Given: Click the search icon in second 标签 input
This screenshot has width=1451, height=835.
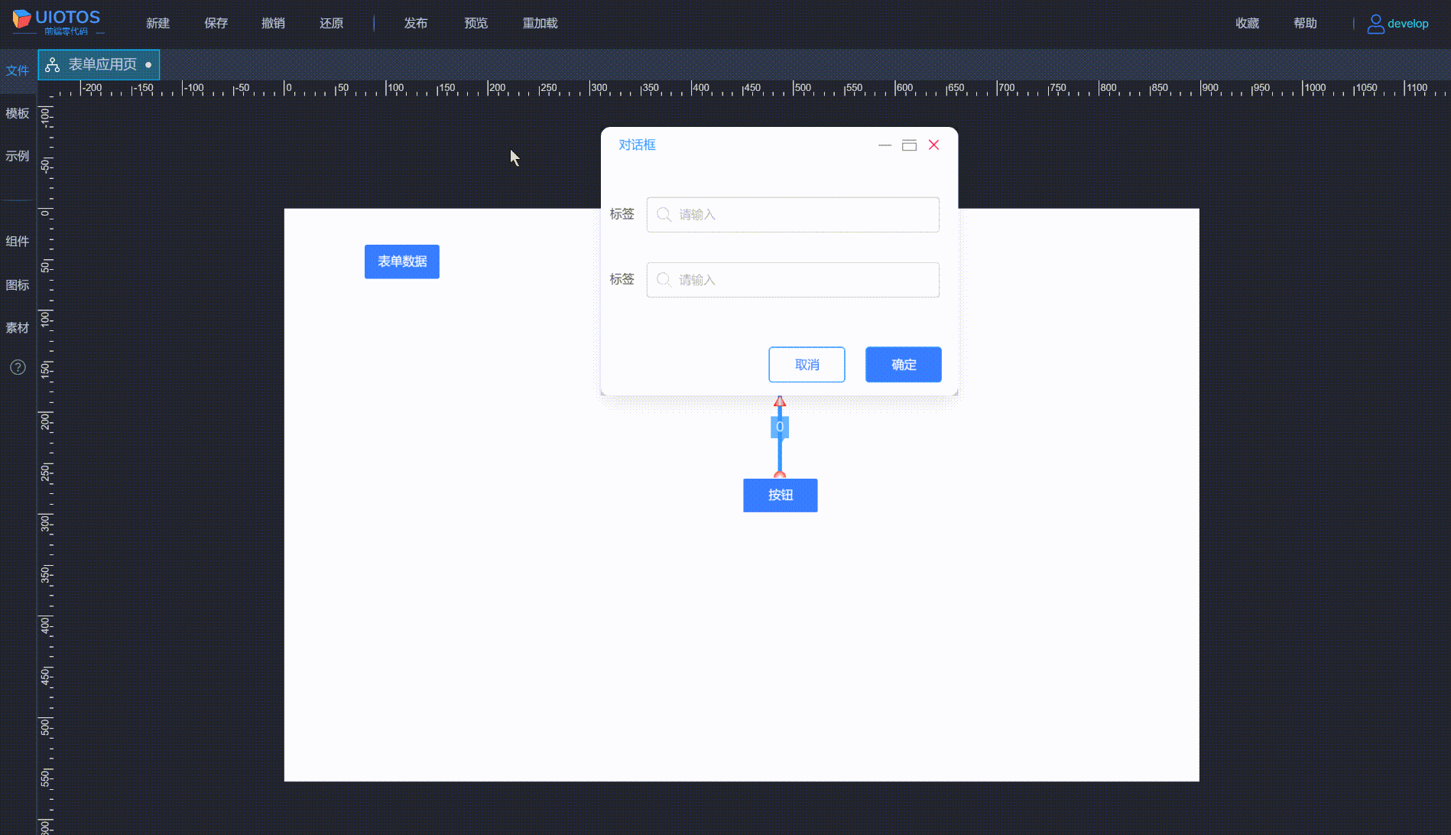Looking at the screenshot, I should [664, 280].
